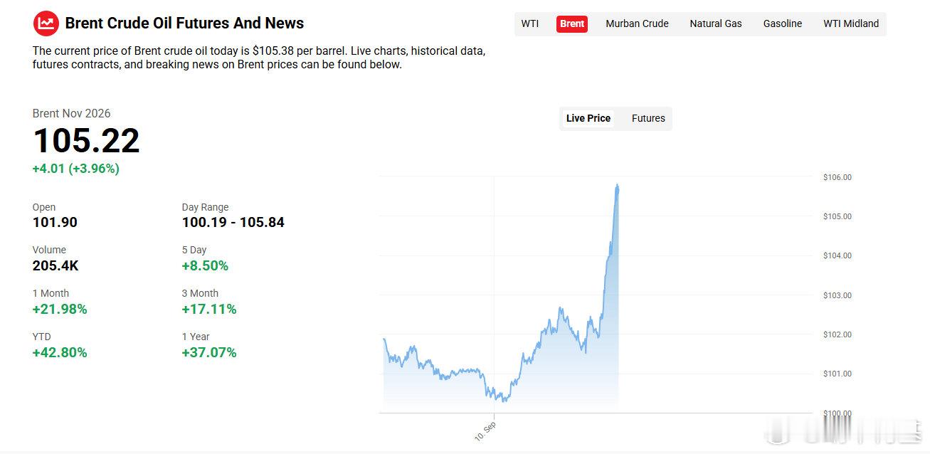Screen dimensions: 930x454
Task: Click the 3 Month +17.11% value
Action: point(209,309)
